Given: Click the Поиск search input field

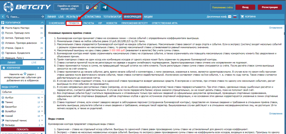Looking at the screenshot, I should 22,17.
